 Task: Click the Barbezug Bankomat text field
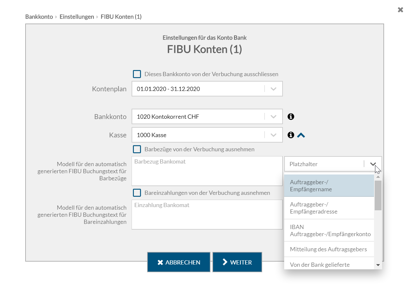tap(207, 171)
